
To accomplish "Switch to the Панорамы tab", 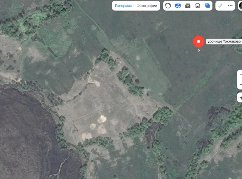I will point(123,6).
